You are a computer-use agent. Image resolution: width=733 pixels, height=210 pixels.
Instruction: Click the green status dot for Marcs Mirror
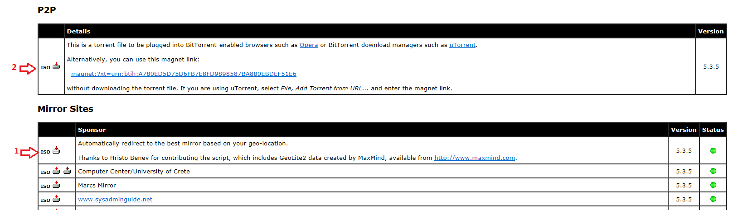click(x=713, y=185)
